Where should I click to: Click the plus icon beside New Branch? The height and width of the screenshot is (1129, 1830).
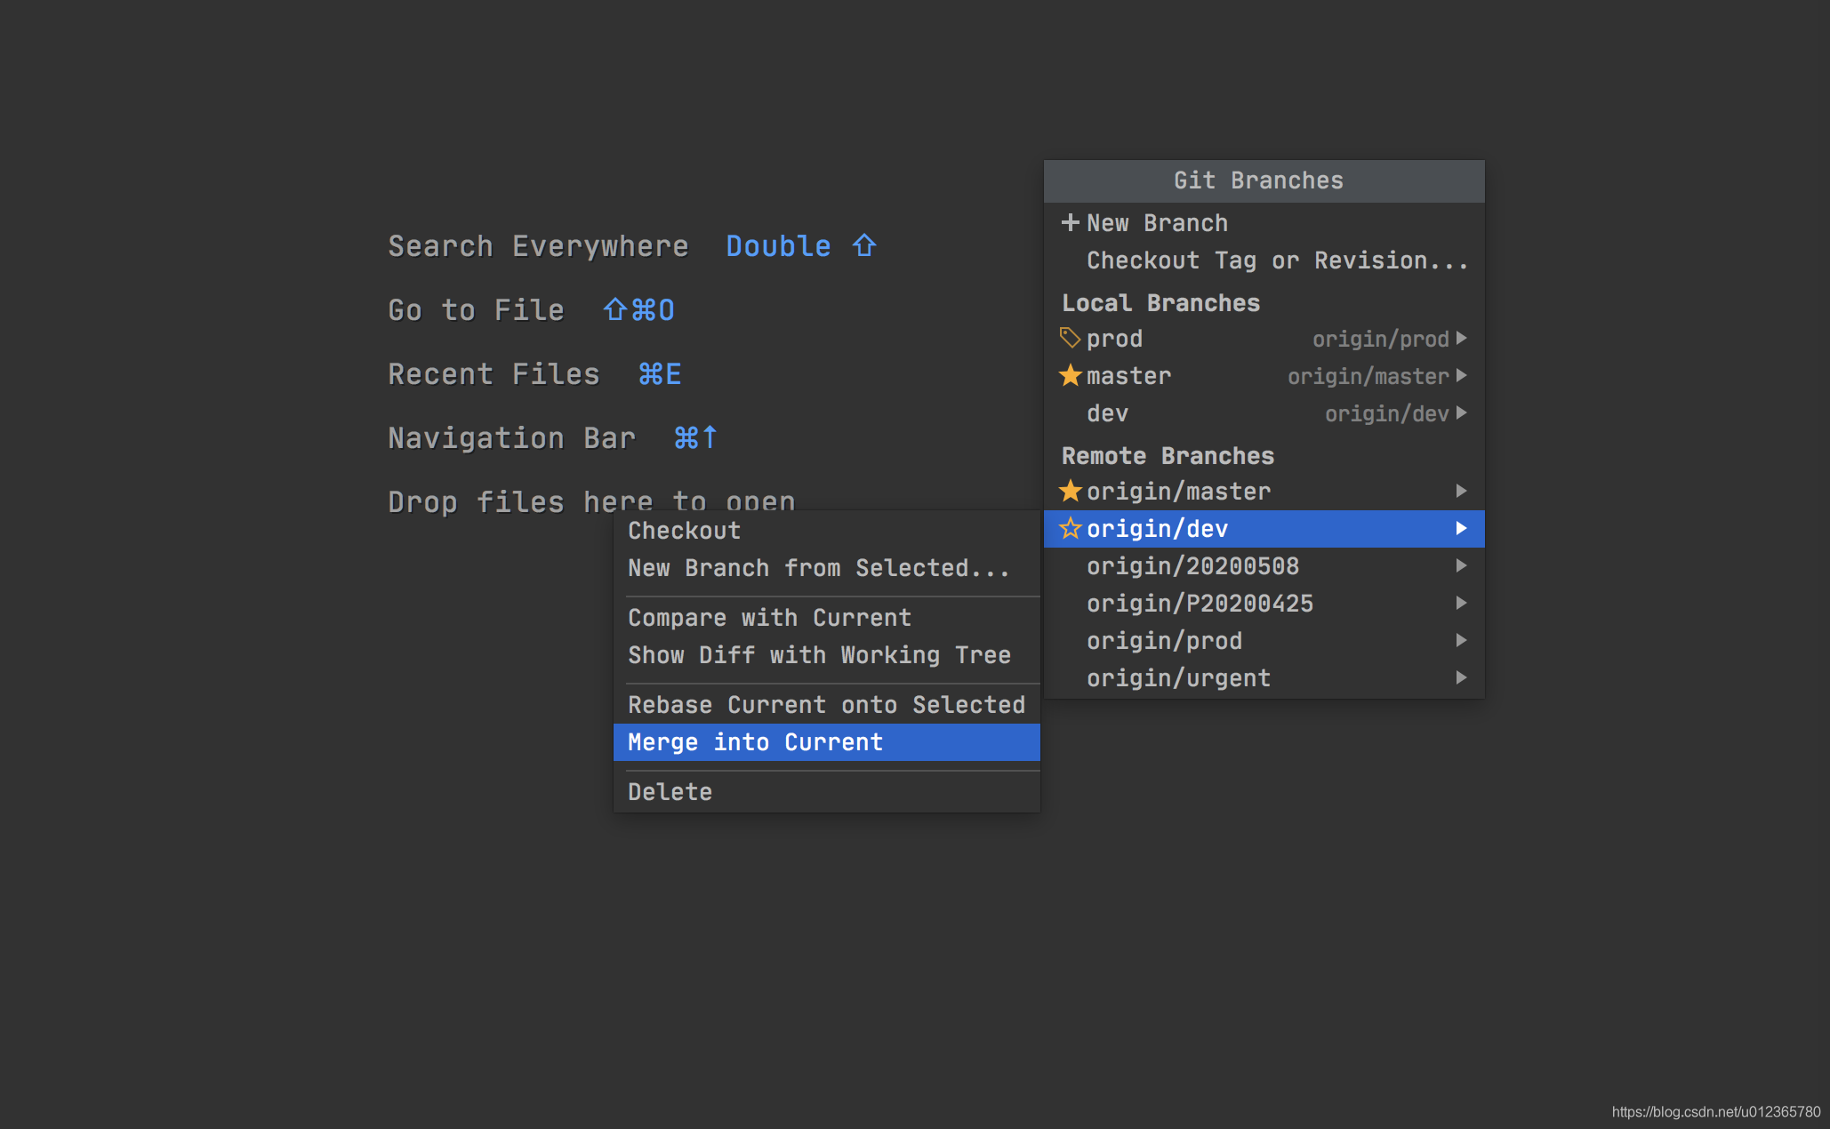coord(1070,222)
